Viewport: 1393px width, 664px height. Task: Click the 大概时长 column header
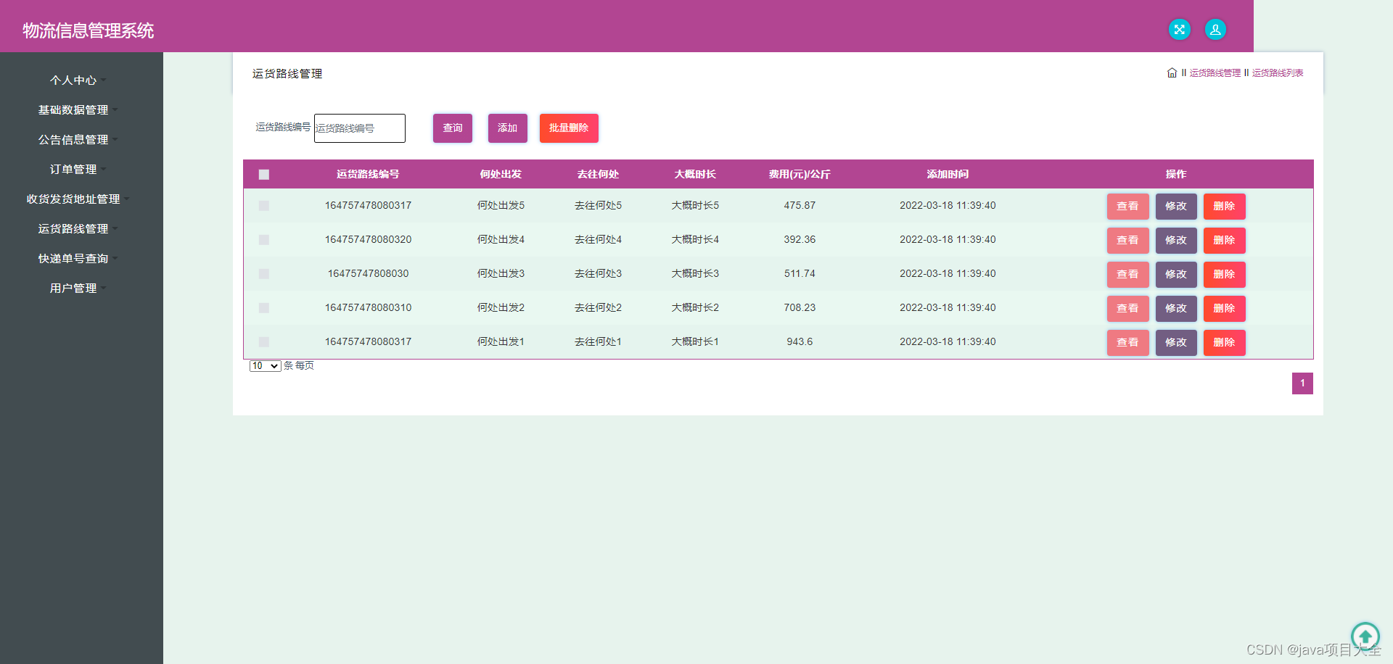pos(695,174)
